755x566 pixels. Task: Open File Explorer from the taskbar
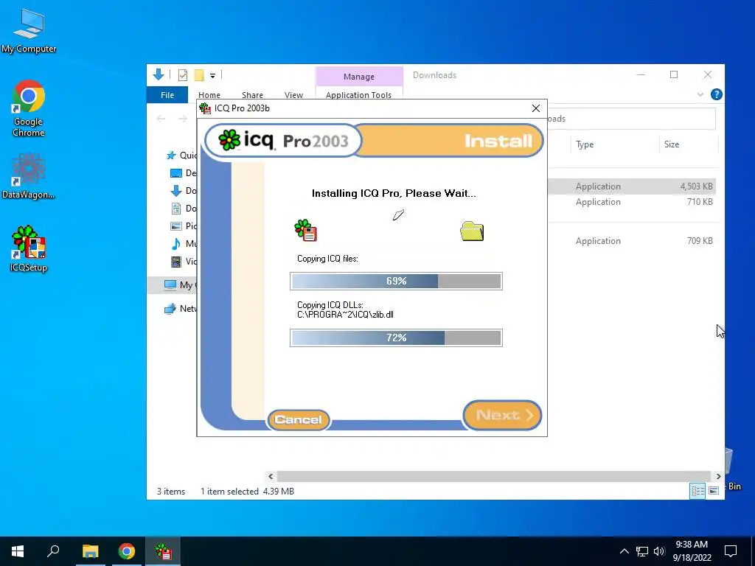(90, 551)
